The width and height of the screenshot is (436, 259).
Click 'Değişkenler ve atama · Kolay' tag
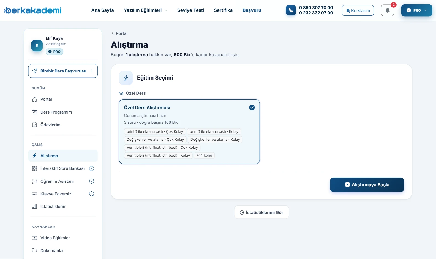[x=215, y=139]
